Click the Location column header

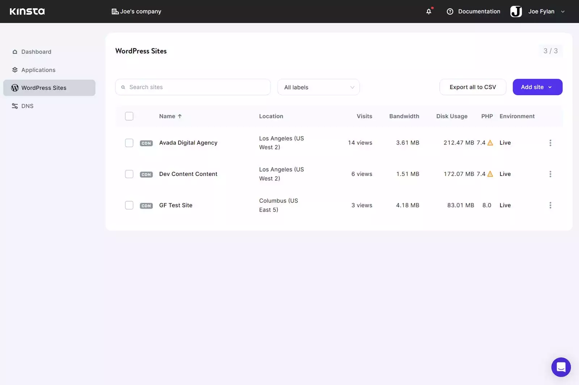(271, 116)
